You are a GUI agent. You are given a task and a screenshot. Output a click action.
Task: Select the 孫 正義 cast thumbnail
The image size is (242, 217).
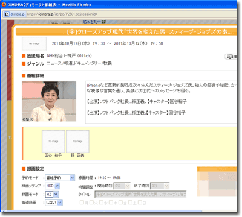tap(77, 142)
